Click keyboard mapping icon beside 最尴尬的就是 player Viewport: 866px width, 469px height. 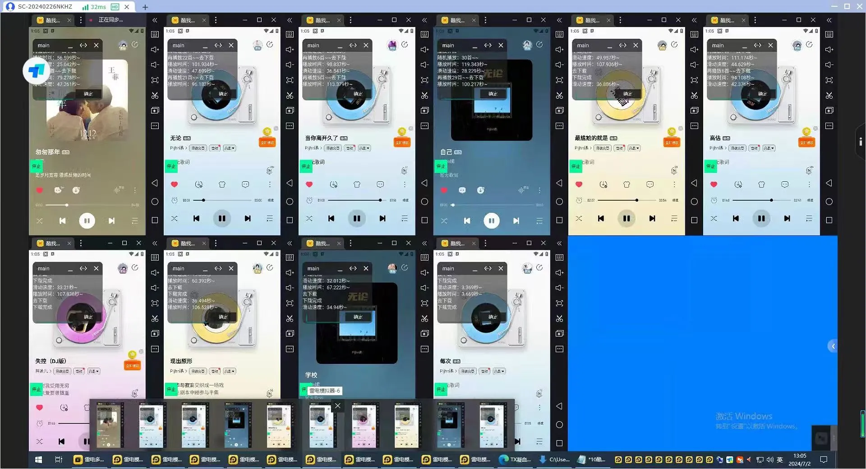(694, 34)
